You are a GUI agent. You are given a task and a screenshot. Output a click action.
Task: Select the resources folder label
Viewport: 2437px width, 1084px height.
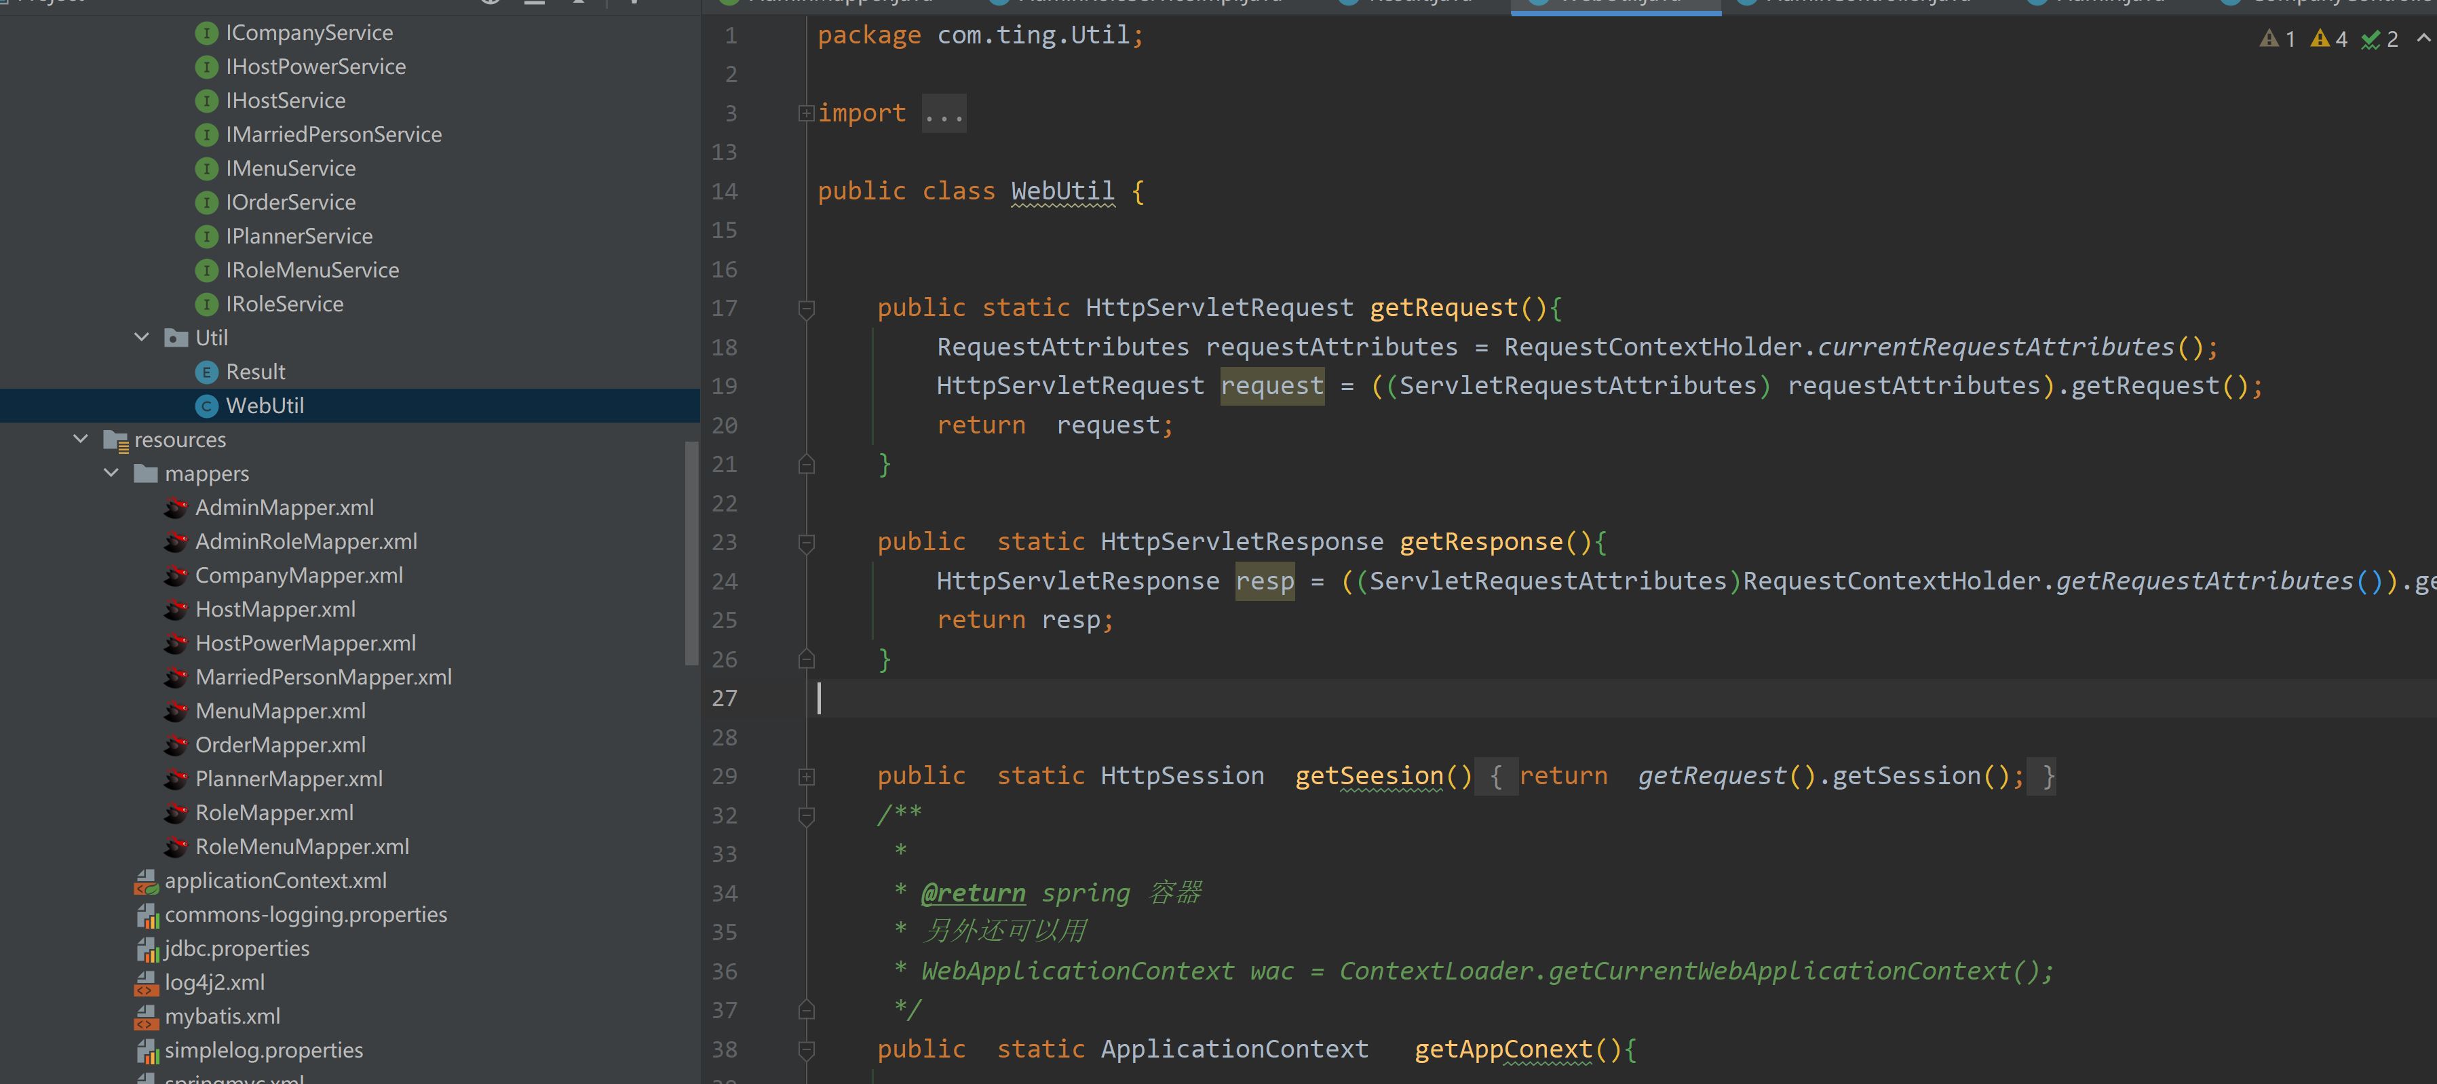tap(180, 440)
